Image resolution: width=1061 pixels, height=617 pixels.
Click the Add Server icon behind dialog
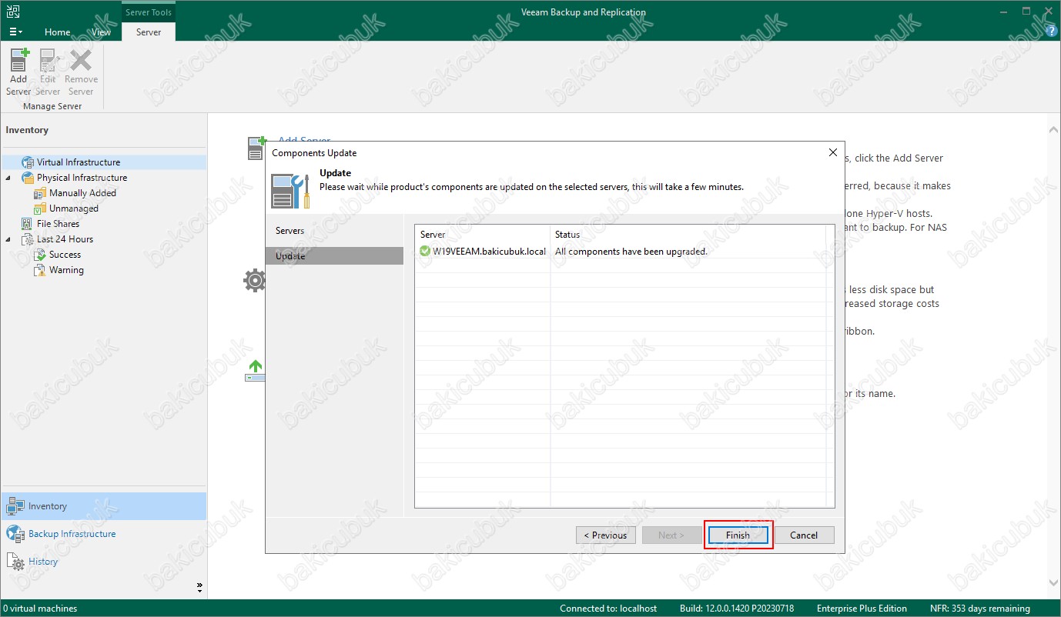point(256,148)
